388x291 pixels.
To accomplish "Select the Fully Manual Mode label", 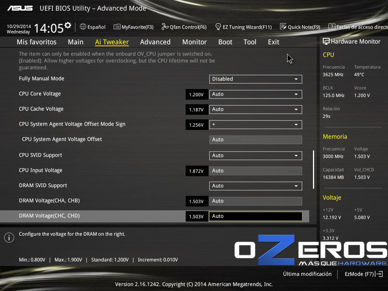I will point(42,79).
